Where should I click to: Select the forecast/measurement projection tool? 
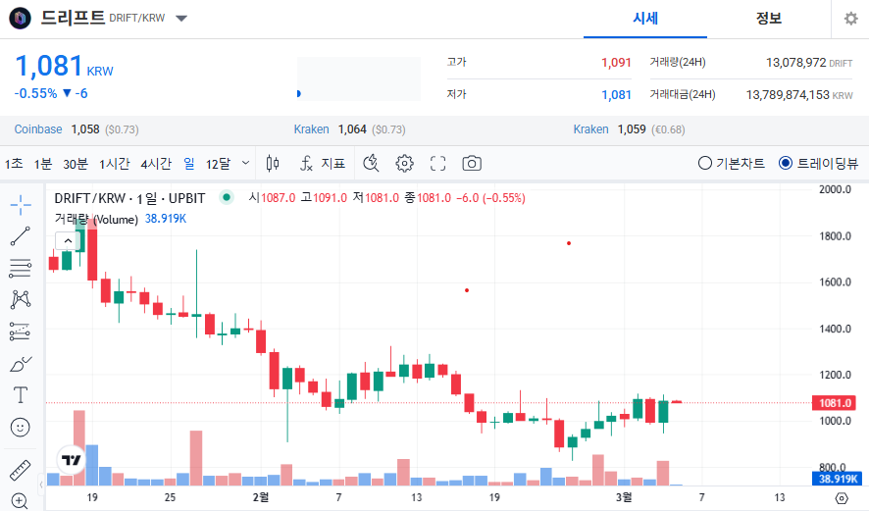[x=21, y=332]
